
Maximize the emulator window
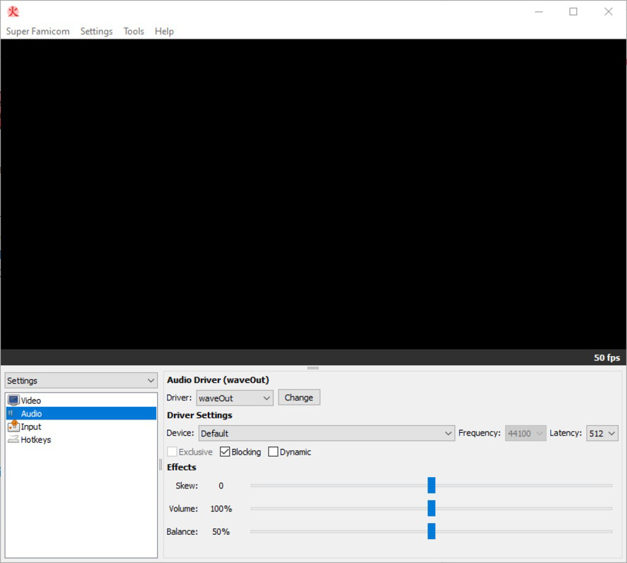tap(573, 11)
